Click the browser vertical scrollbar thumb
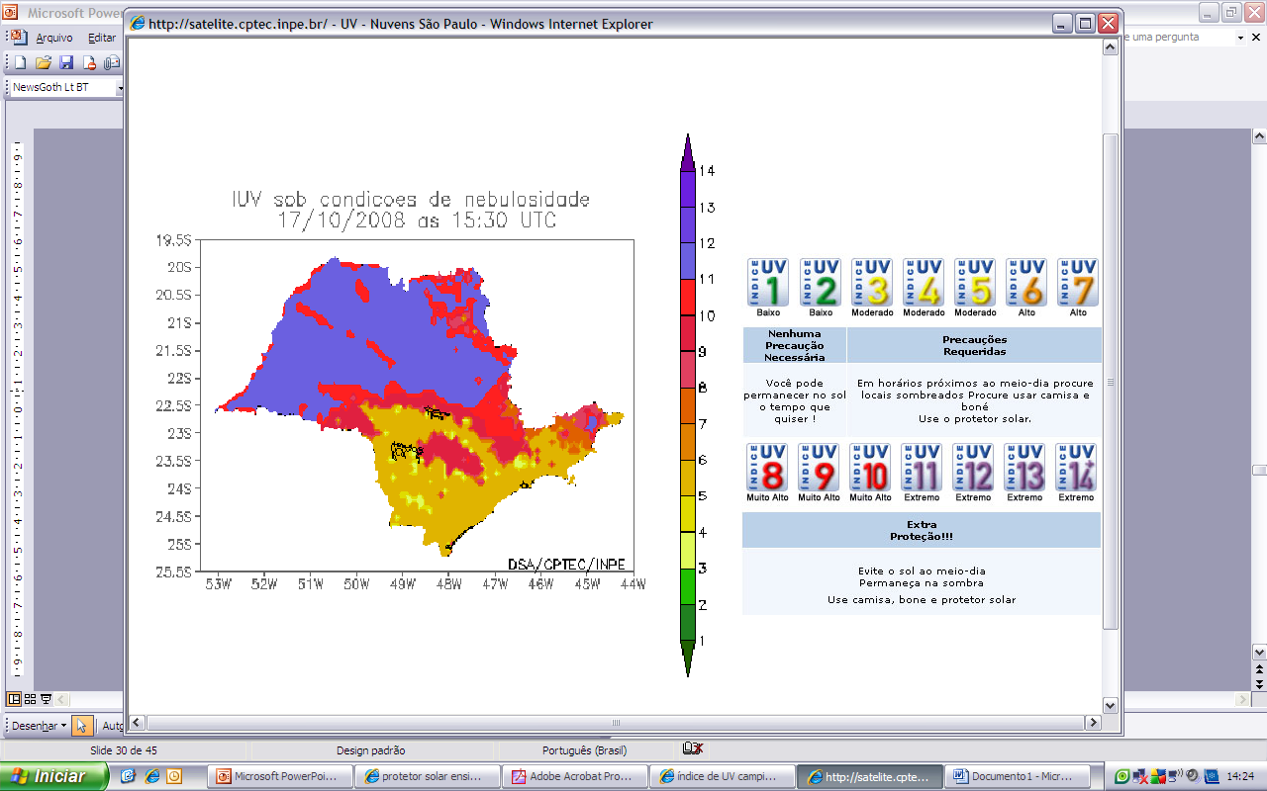 1111,382
